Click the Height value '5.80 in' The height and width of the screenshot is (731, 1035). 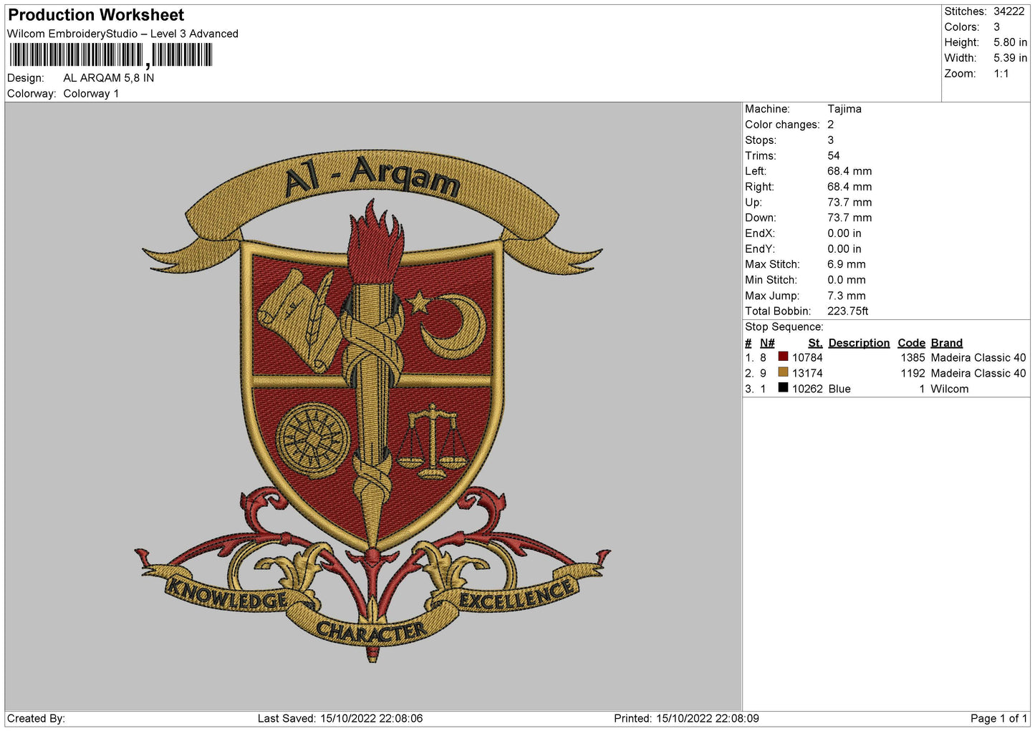1010,42
